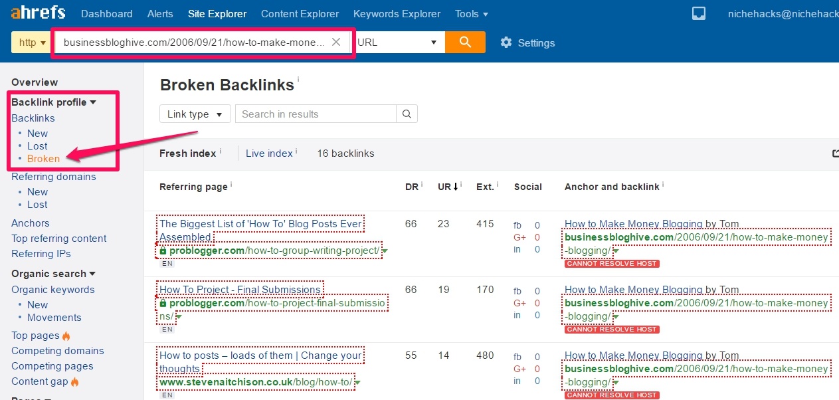Open Lost under Referring domains
This screenshot has height=400, width=839.
(x=37, y=205)
